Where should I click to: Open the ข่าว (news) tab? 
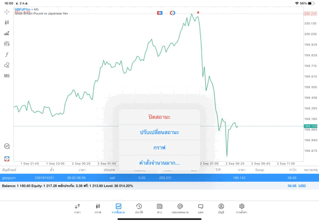(159, 208)
